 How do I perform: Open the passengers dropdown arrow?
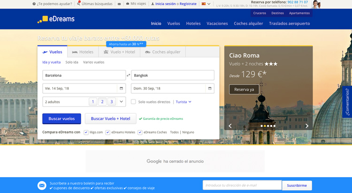pos(122,102)
